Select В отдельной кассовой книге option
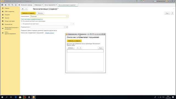 tap(22, 24)
